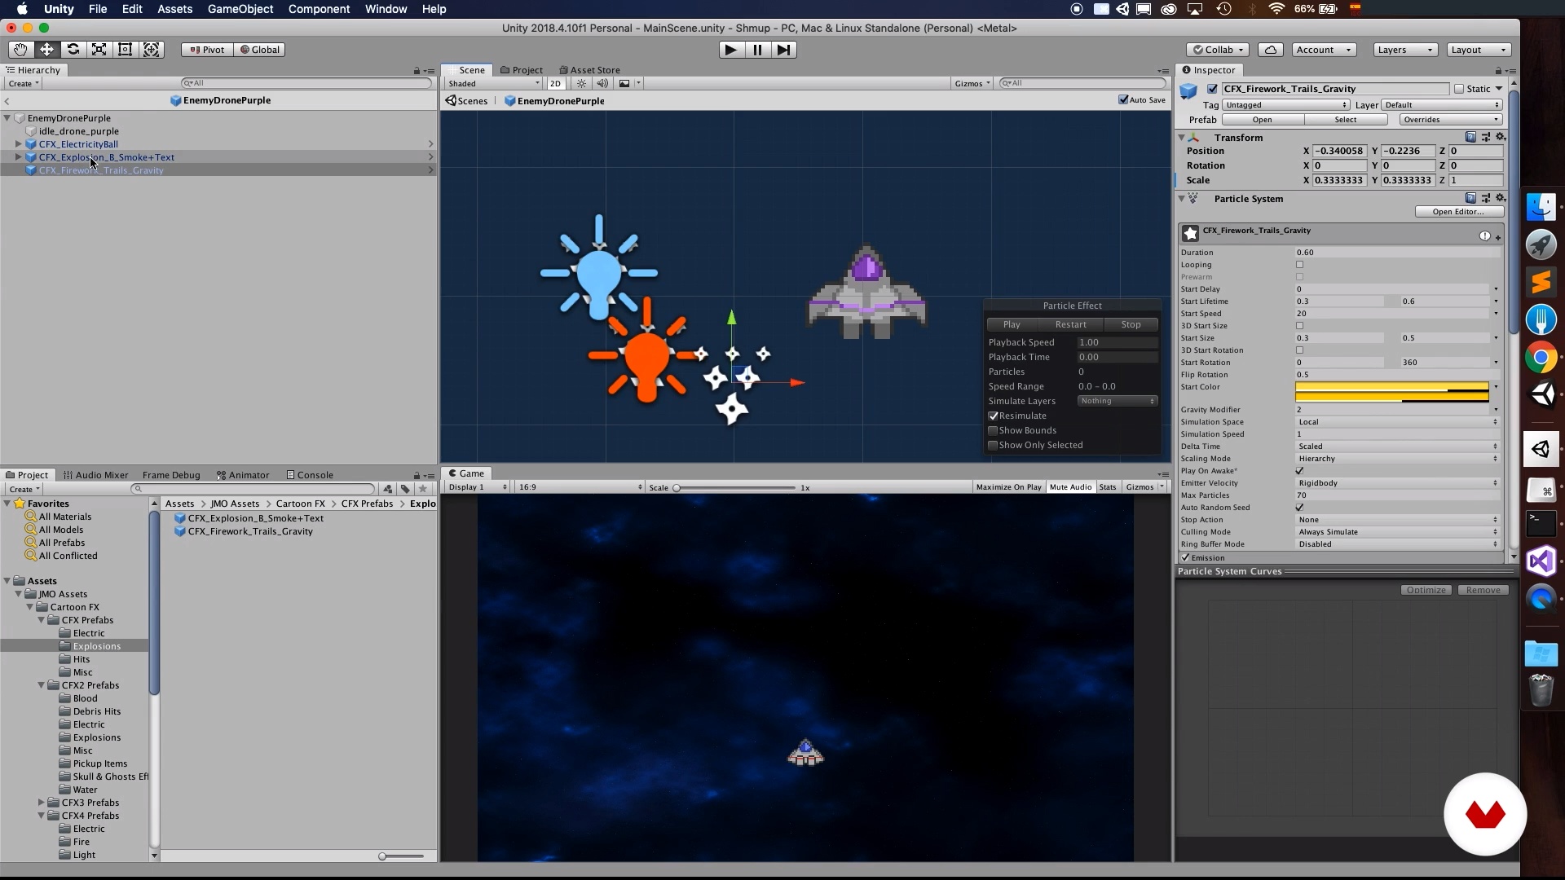Image resolution: width=1565 pixels, height=880 pixels.
Task: Switch to the Audio Mixer tab
Action: (x=95, y=475)
